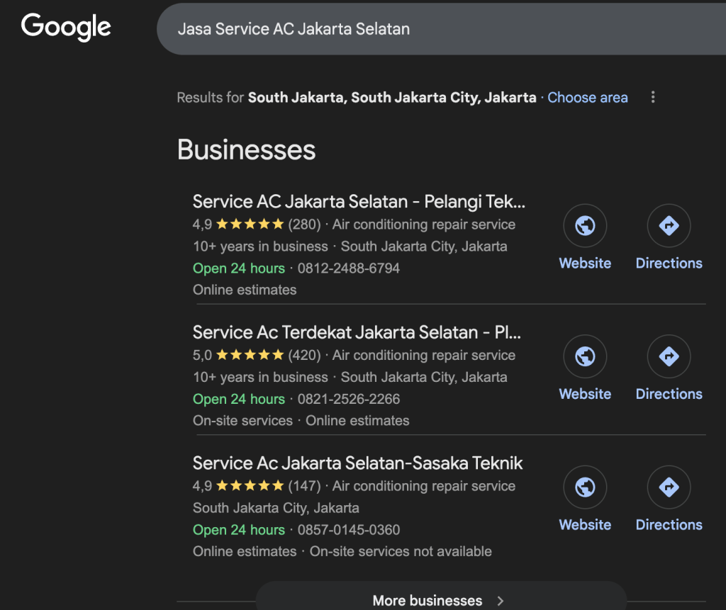Click Directions label for Pelangi Teknik
The width and height of the screenshot is (726, 610).
tap(669, 264)
